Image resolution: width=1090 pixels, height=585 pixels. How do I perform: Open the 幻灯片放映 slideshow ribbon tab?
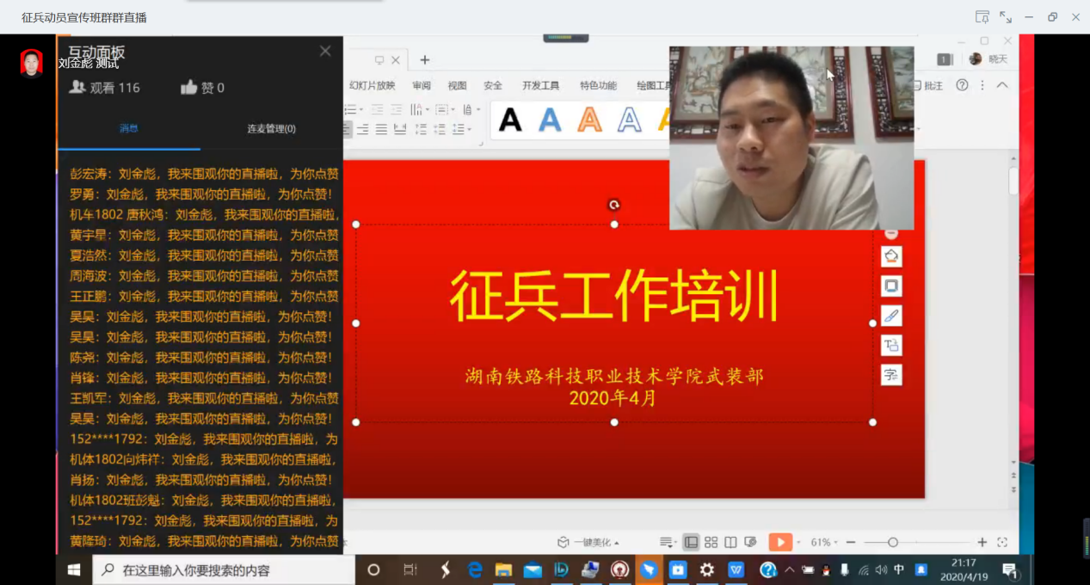[373, 86]
